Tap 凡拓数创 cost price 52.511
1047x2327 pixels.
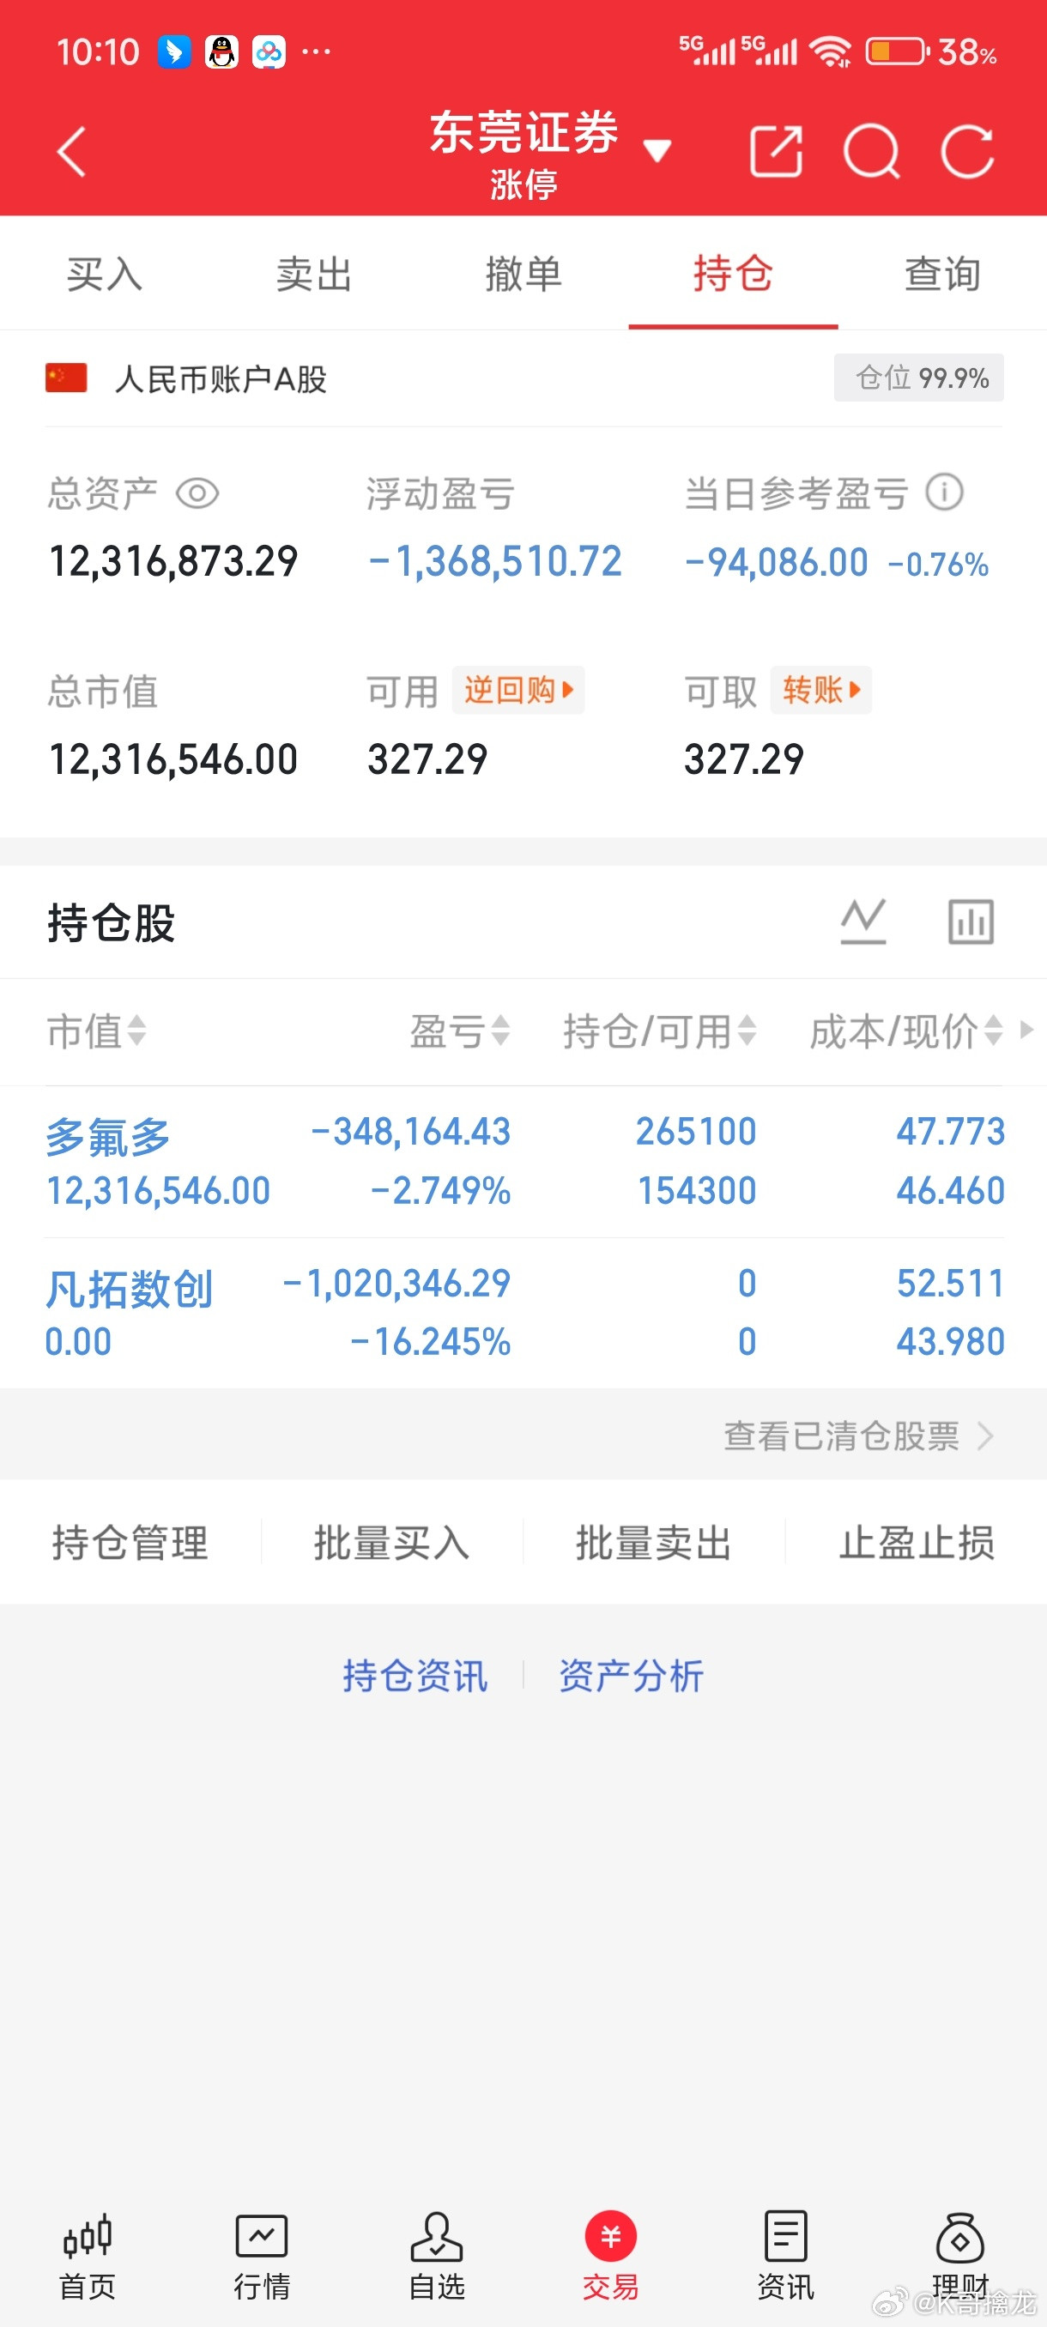click(950, 1283)
